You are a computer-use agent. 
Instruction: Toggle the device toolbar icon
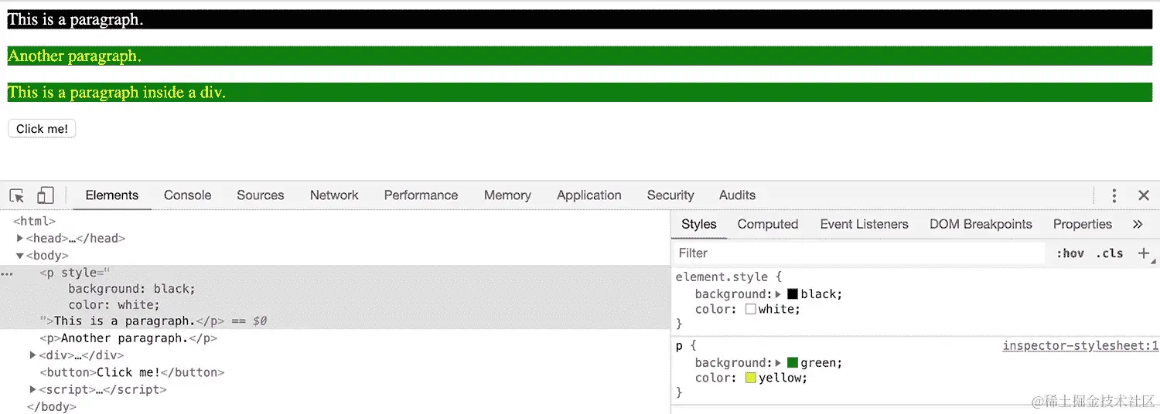tap(46, 195)
